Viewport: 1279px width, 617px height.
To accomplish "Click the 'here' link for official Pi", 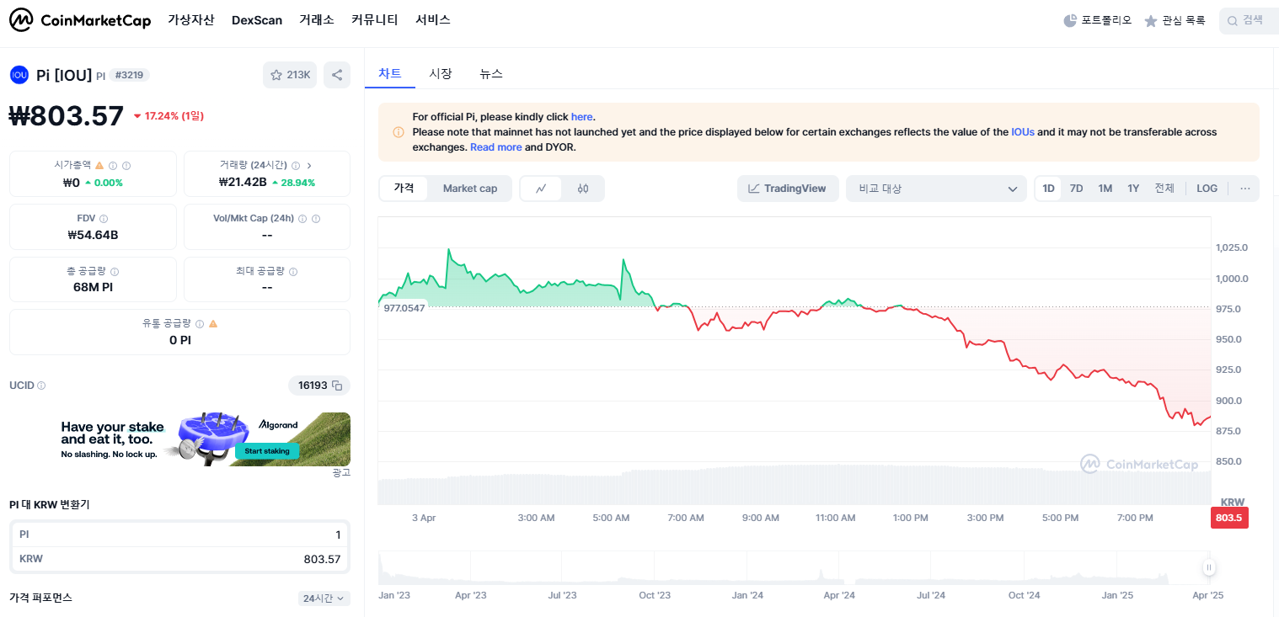I will point(582,117).
